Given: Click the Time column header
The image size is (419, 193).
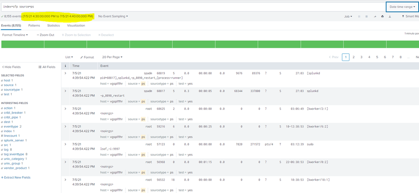Looking at the screenshot, I should tap(76, 66).
